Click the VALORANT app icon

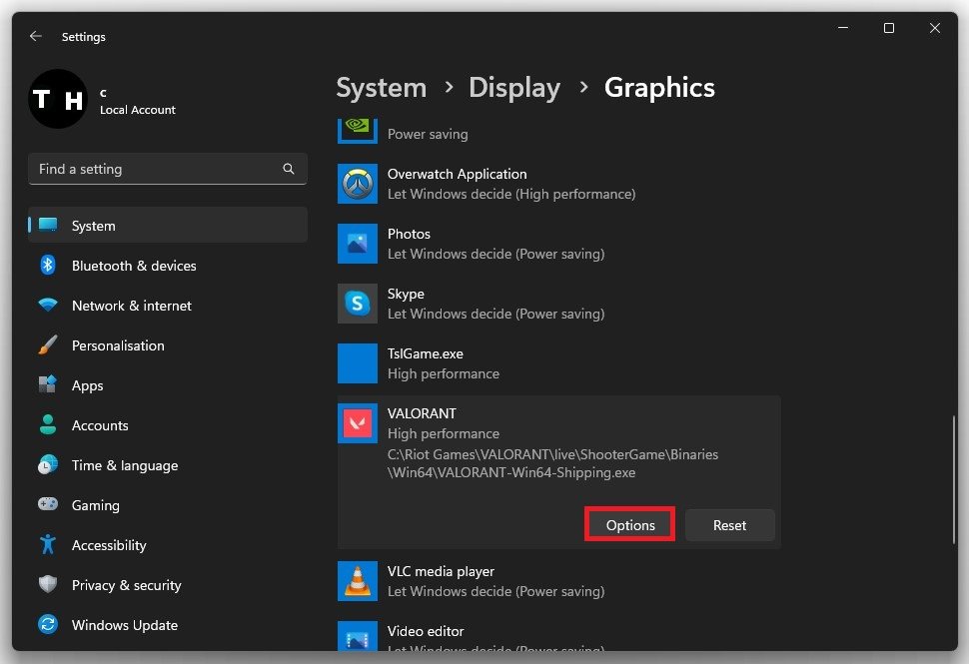click(x=358, y=423)
